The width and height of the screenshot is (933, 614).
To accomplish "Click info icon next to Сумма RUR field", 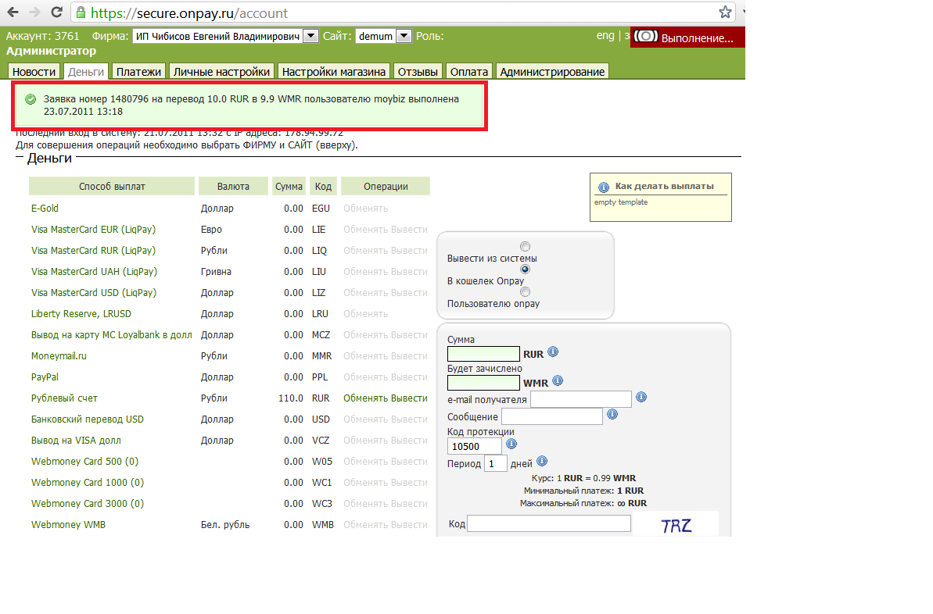I will (x=553, y=352).
